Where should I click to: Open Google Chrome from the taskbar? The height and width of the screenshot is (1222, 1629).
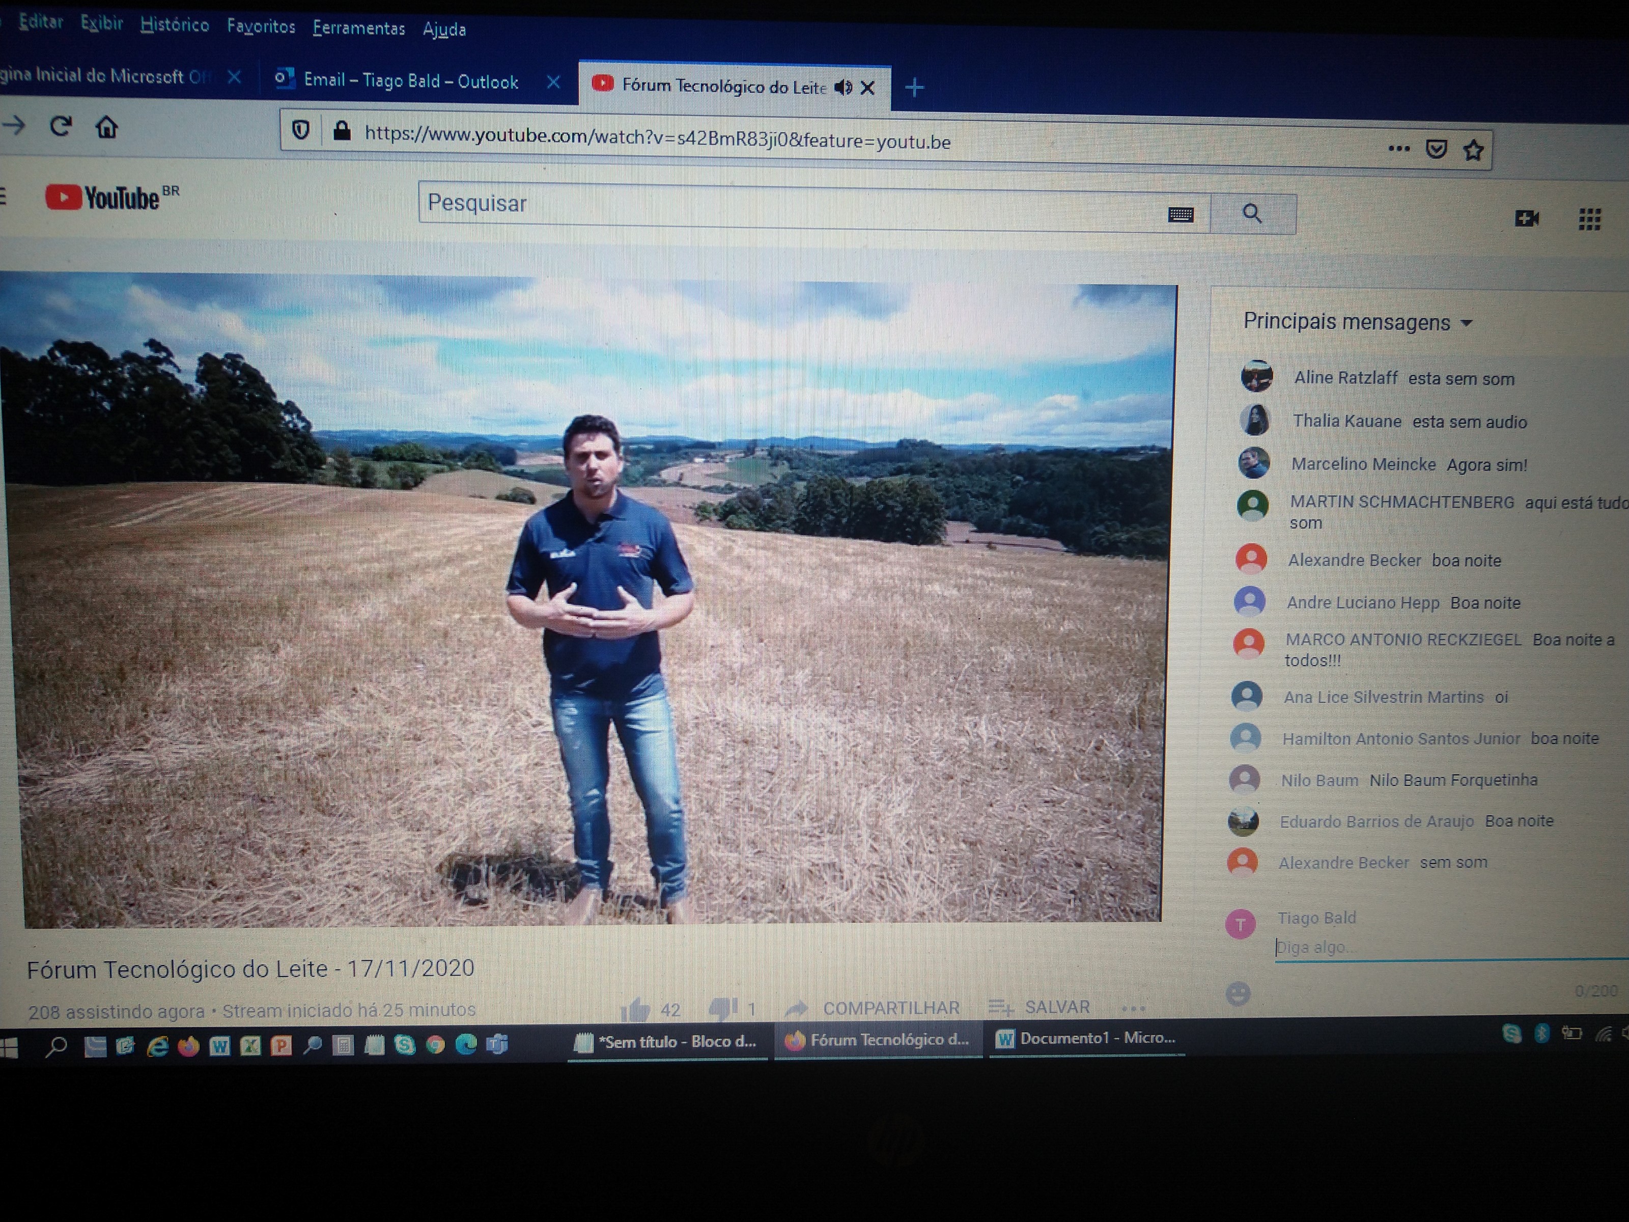[x=435, y=1044]
